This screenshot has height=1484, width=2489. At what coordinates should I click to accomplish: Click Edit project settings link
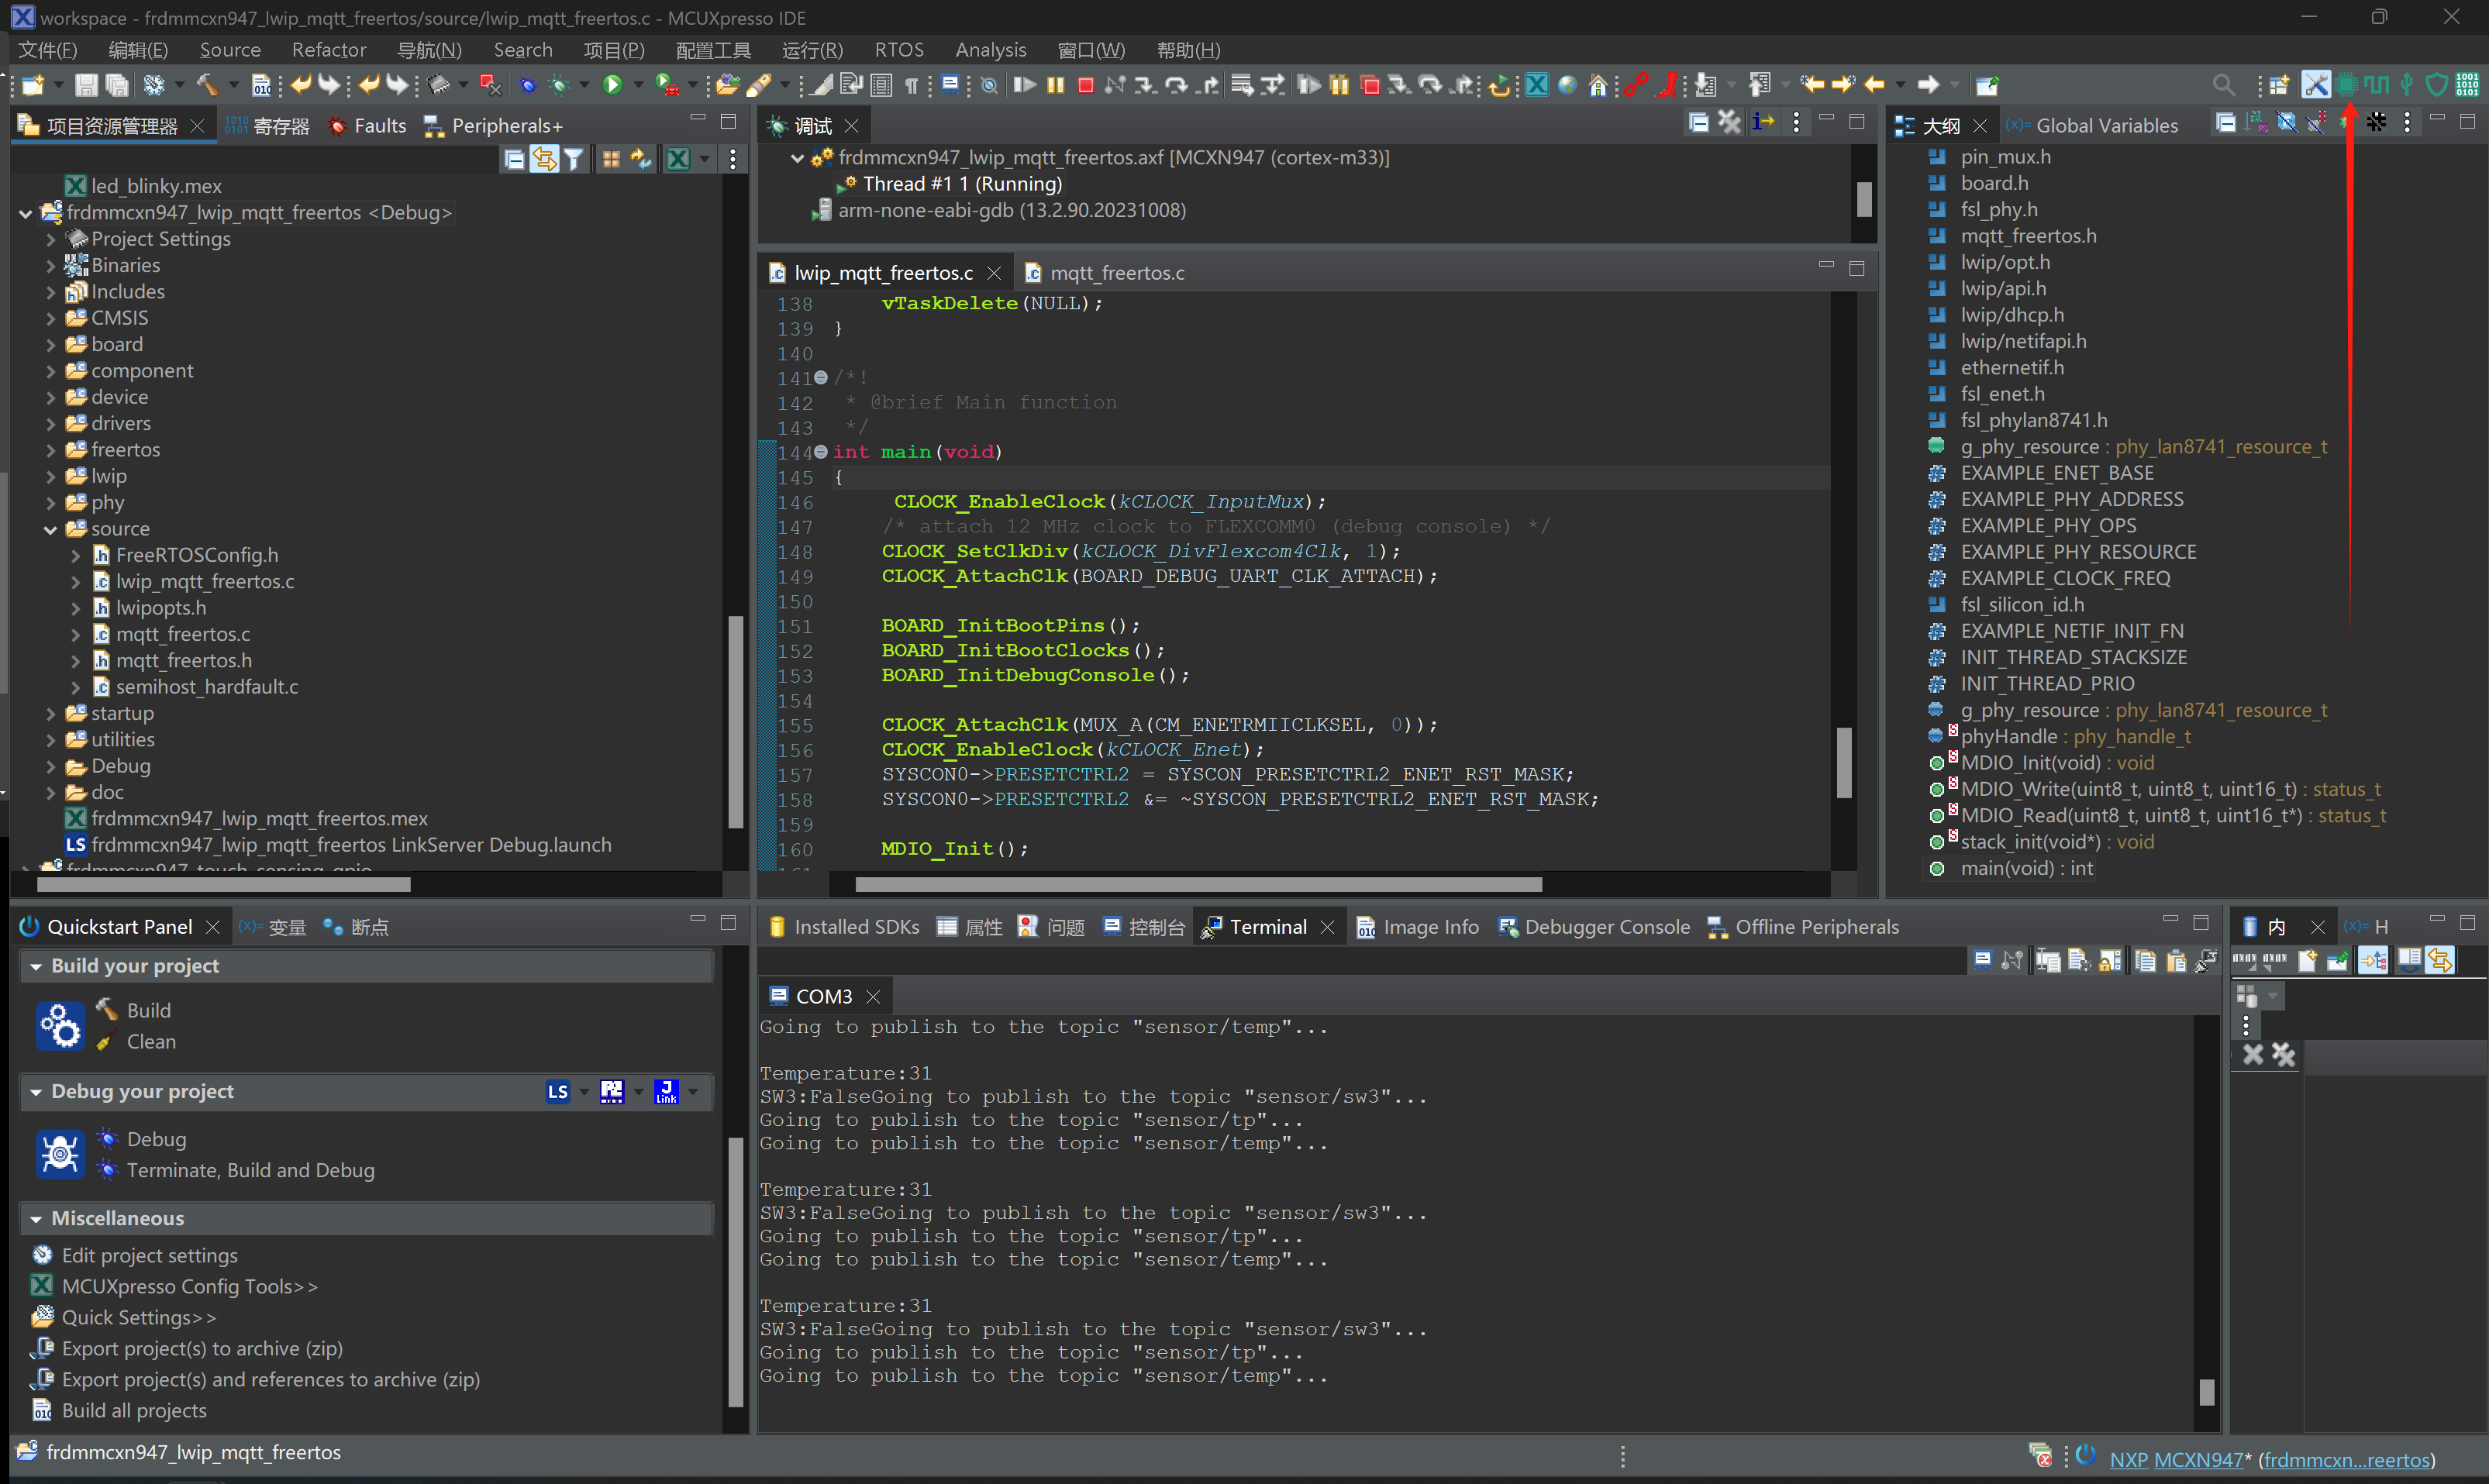pos(149,1256)
